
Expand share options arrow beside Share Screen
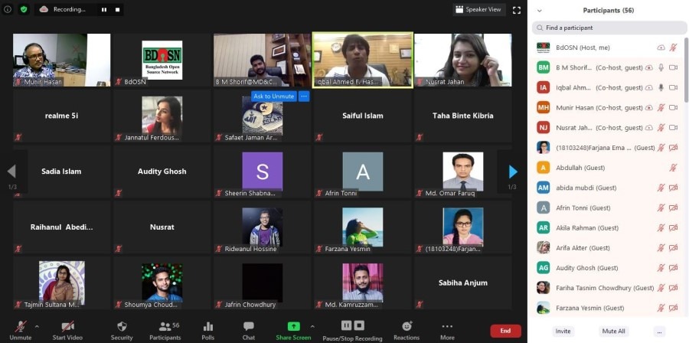(x=312, y=326)
